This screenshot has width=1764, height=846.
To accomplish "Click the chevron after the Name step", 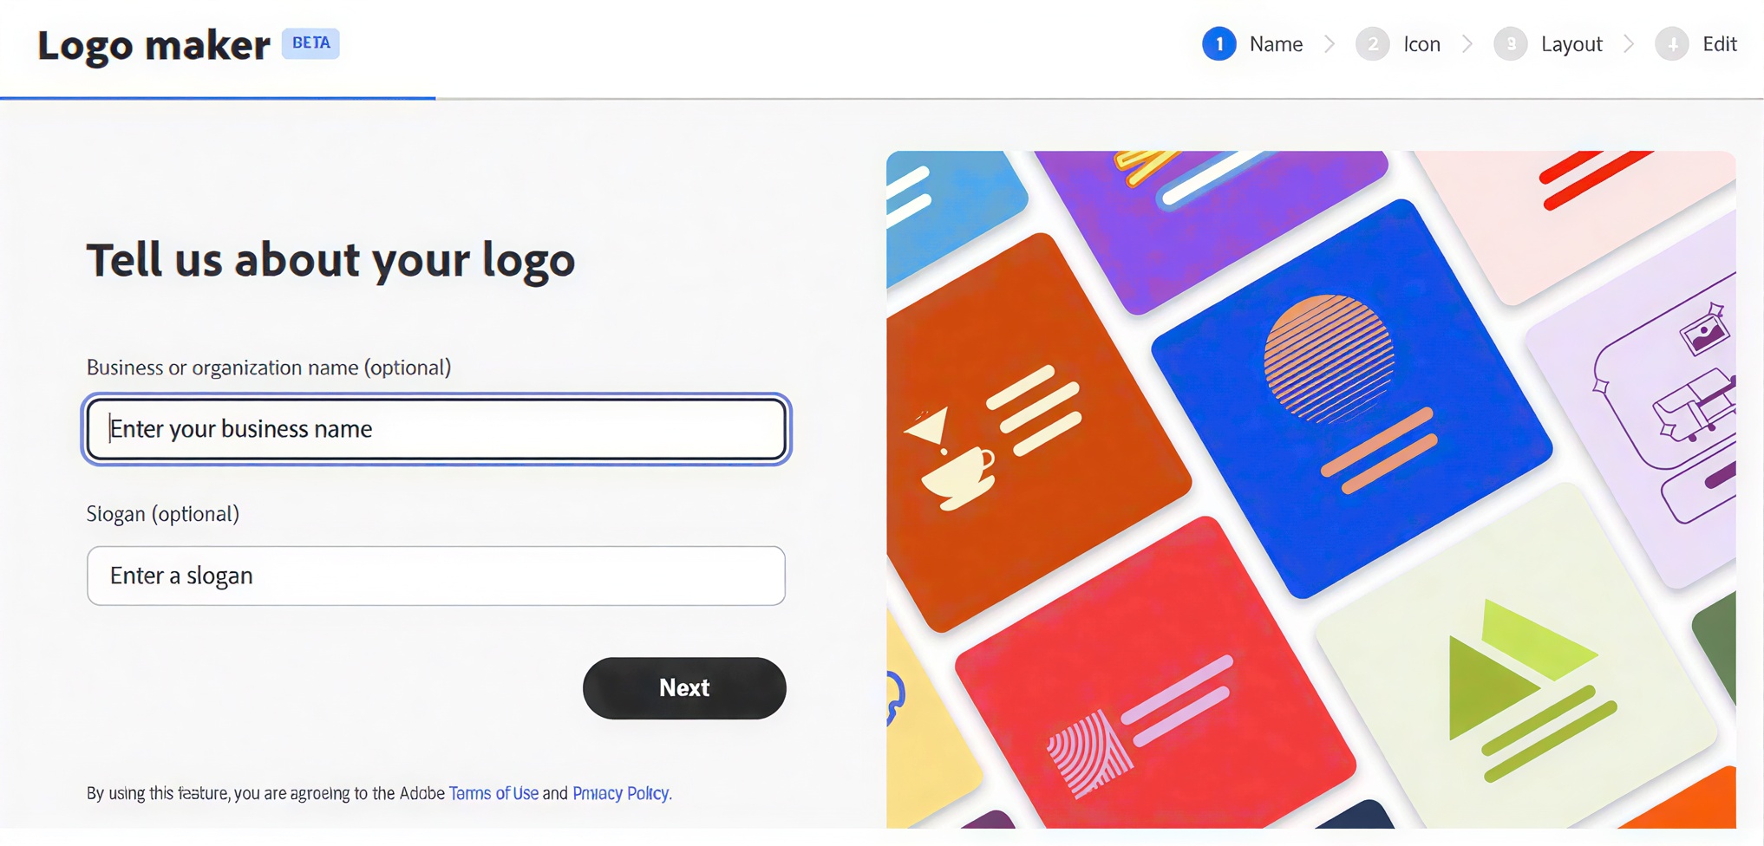I will (1330, 44).
